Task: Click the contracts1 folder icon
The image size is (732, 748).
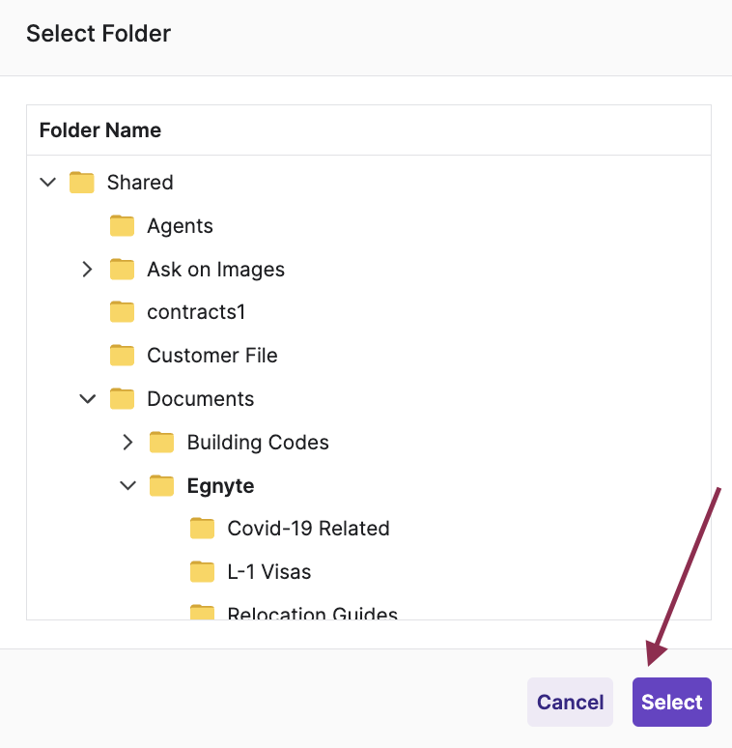Action: pos(122,312)
